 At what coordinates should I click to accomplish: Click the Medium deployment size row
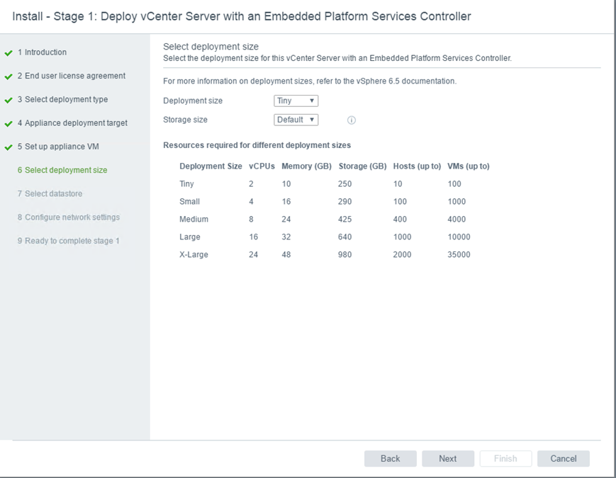(333, 220)
